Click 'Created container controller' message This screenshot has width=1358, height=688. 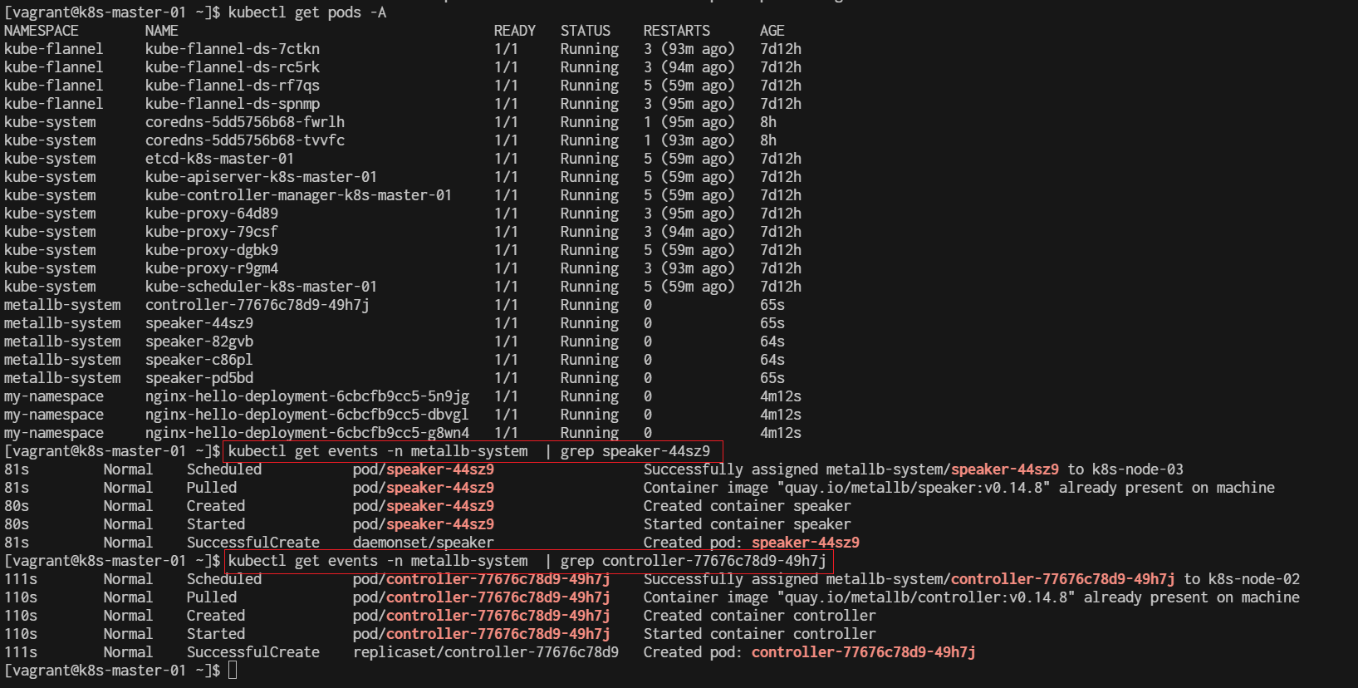760,616
